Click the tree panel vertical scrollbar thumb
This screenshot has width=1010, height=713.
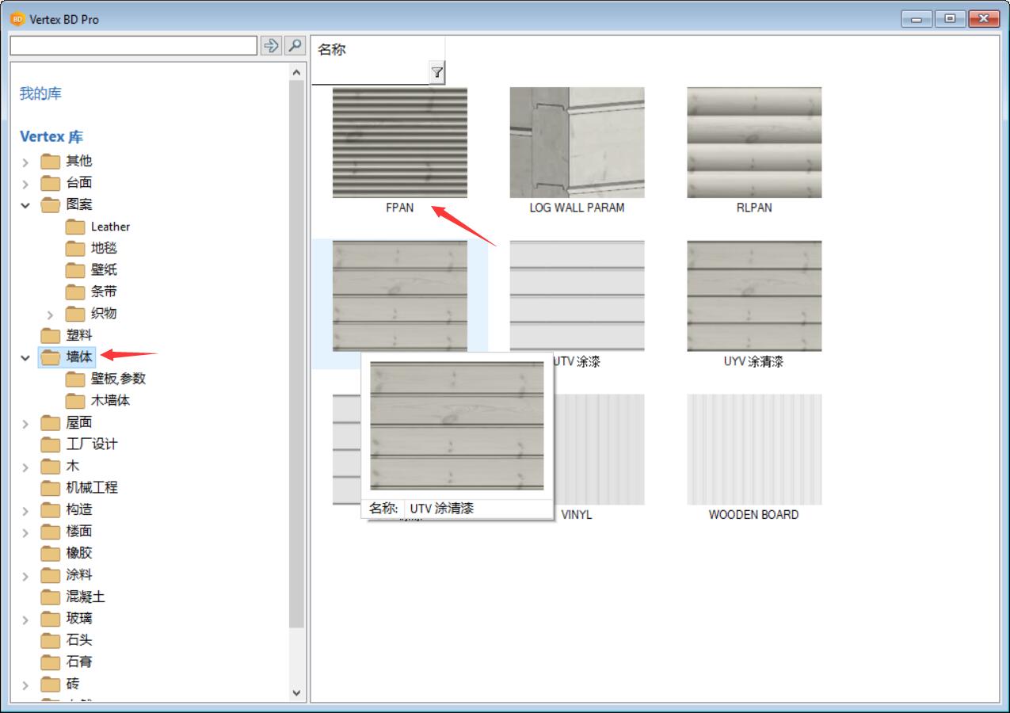297,354
